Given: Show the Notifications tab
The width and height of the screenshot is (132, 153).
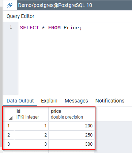Looking at the screenshot, I should 110,101.
